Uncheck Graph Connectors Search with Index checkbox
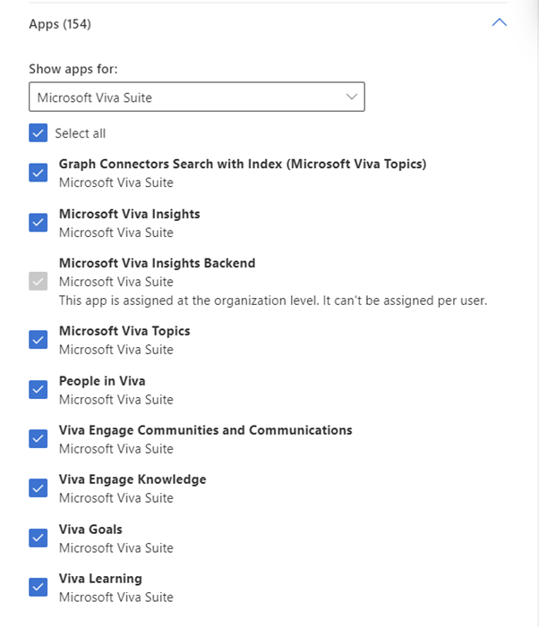 [38, 173]
